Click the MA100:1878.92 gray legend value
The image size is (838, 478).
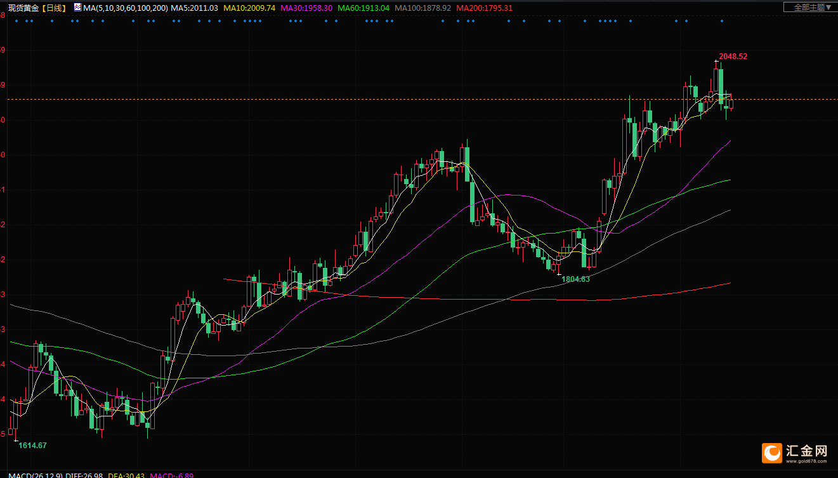point(422,8)
